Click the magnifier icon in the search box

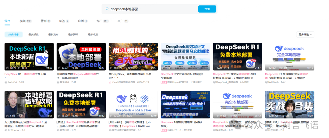click(x=107, y=9)
